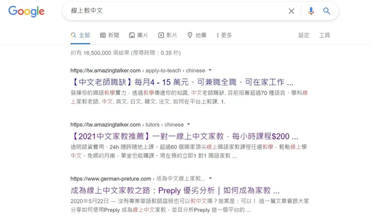Open the 更多 menu
Image resolution: width=371 pixels, height=224 pixels.
tap(224, 35)
